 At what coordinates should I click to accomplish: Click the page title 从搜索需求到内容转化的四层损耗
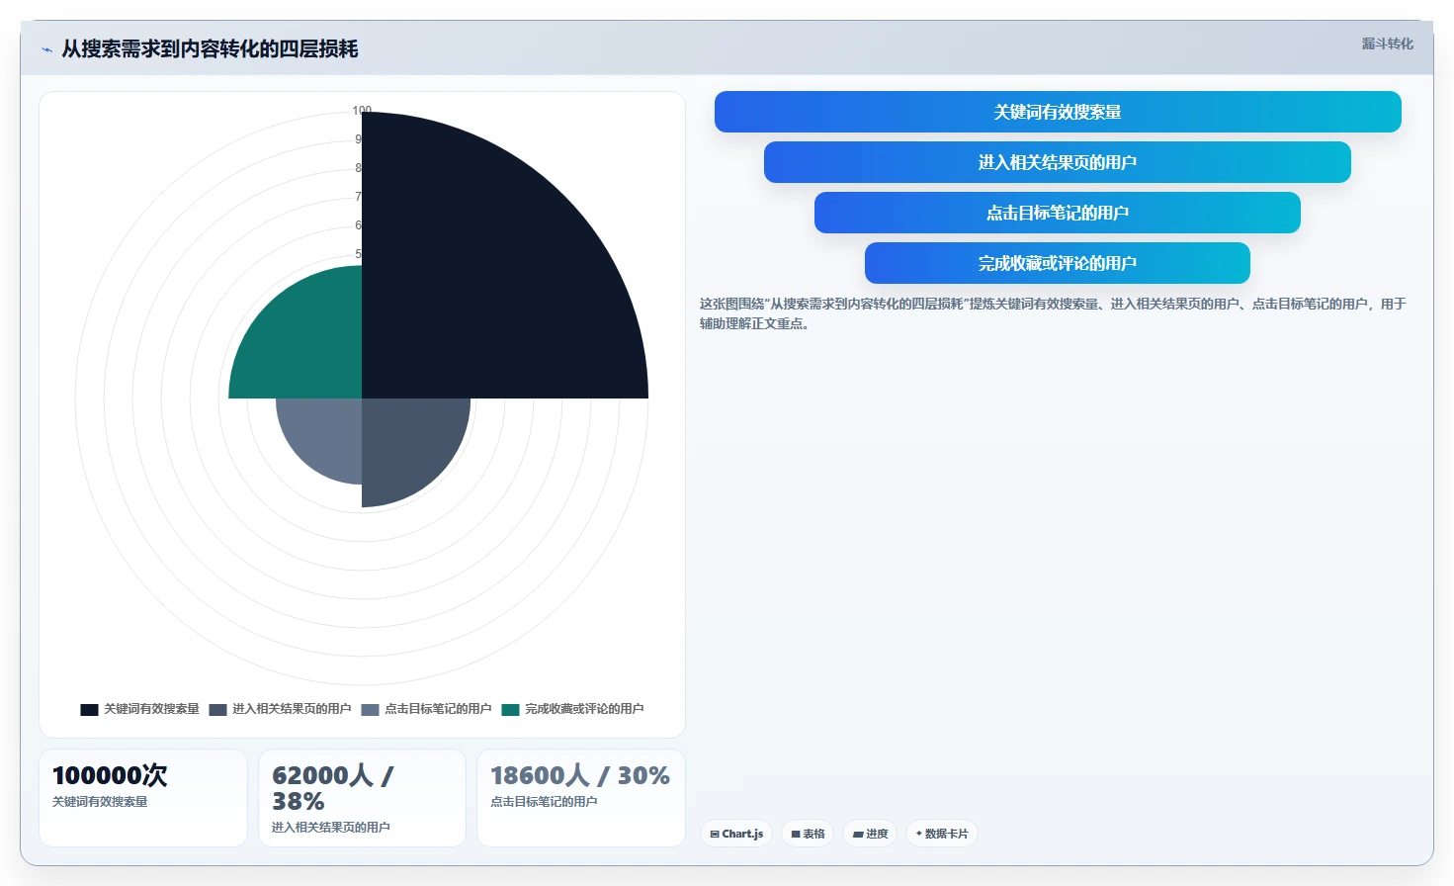(210, 48)
